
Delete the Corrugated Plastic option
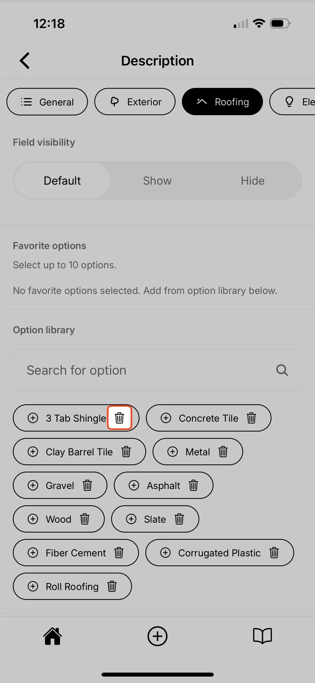click(x=274, y=553)
